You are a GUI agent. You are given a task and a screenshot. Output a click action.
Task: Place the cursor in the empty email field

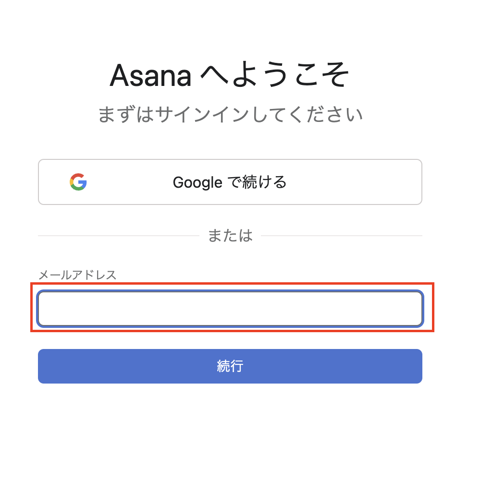click(230, 308)
